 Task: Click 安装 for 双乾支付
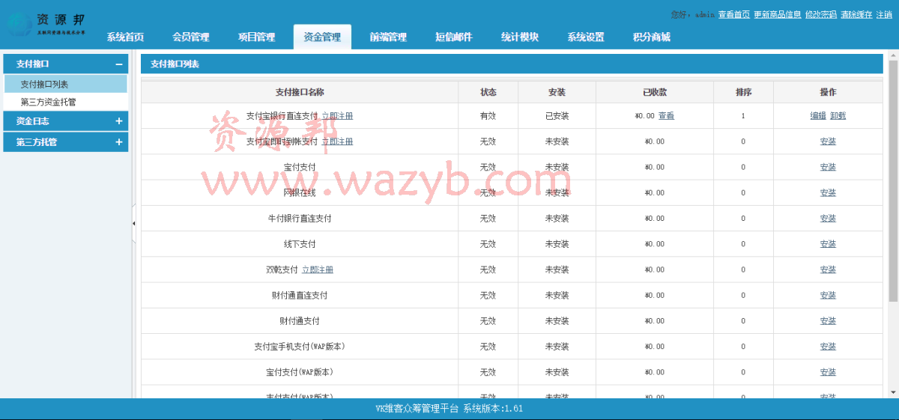click(x=828, y=270)
